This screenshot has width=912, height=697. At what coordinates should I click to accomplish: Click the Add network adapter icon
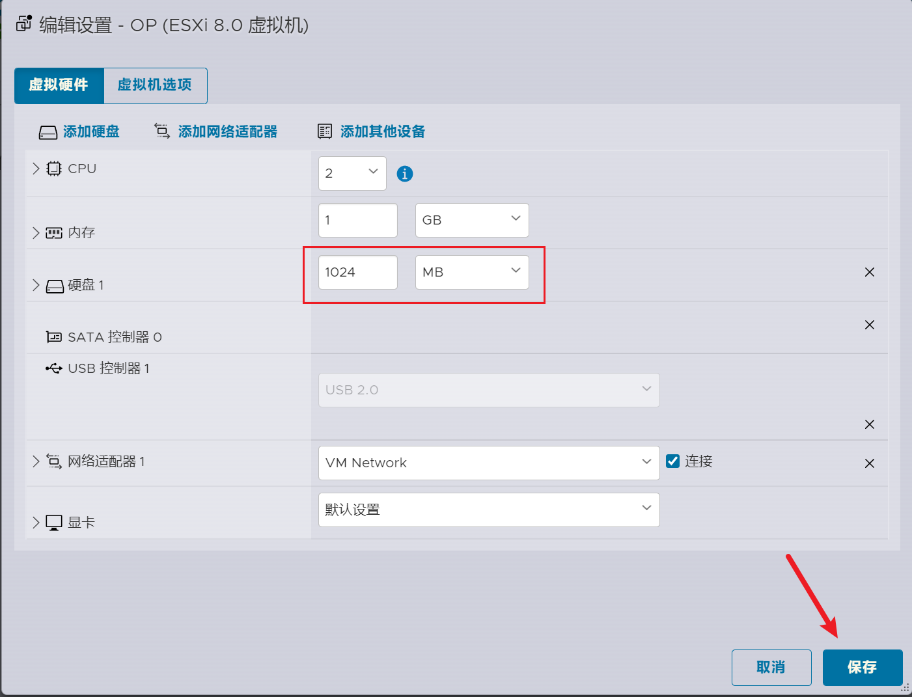[x=162, y=131]
